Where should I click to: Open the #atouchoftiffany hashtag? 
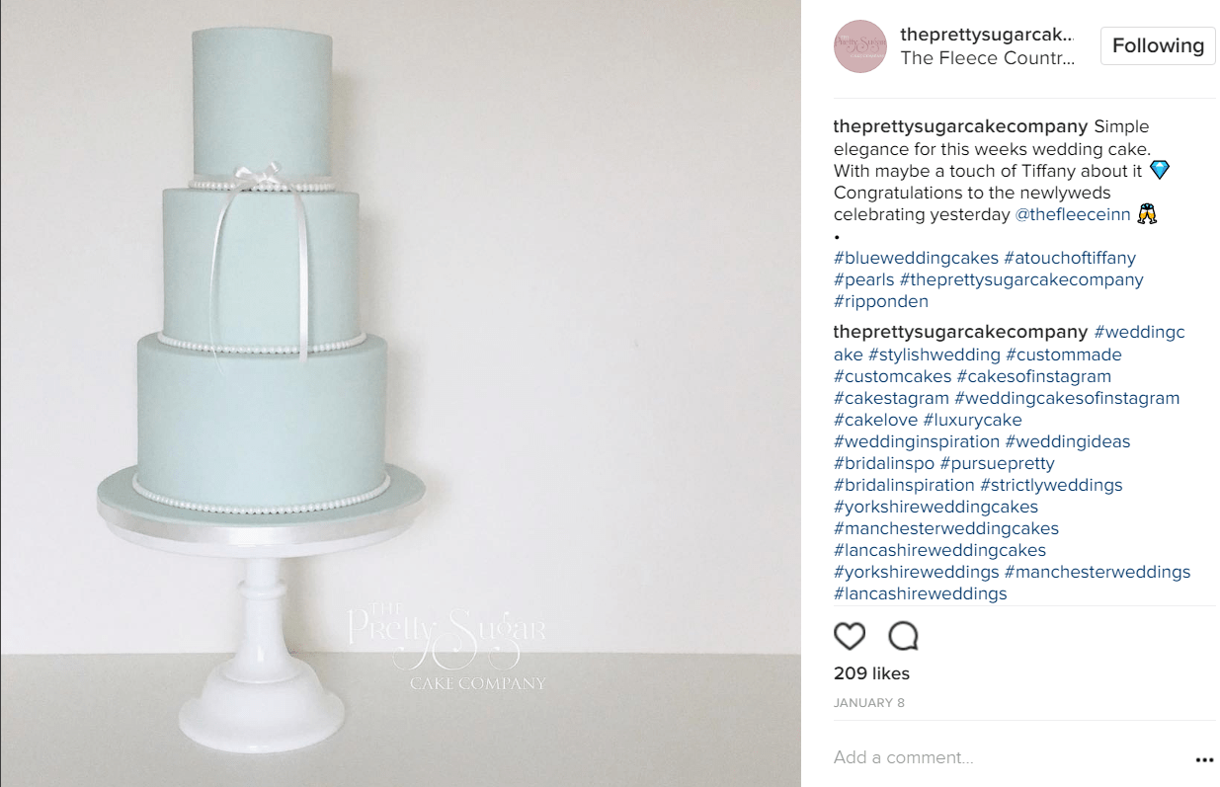tap(1070, 258)
